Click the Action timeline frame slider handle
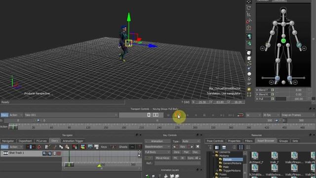This screenshot has width=316, height=178. pos(13,127)
